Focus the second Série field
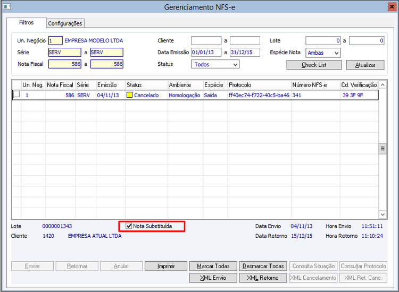Screen dimensions: 399x292 pos(107,53)
